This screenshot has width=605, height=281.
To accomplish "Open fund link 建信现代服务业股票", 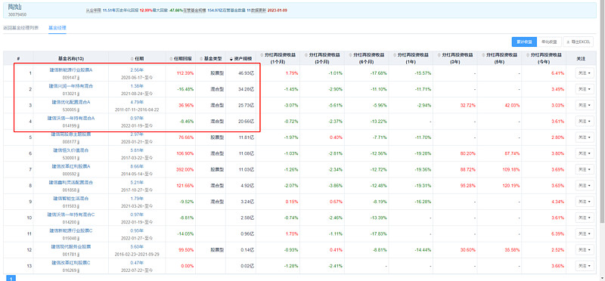I will [71, 246].
